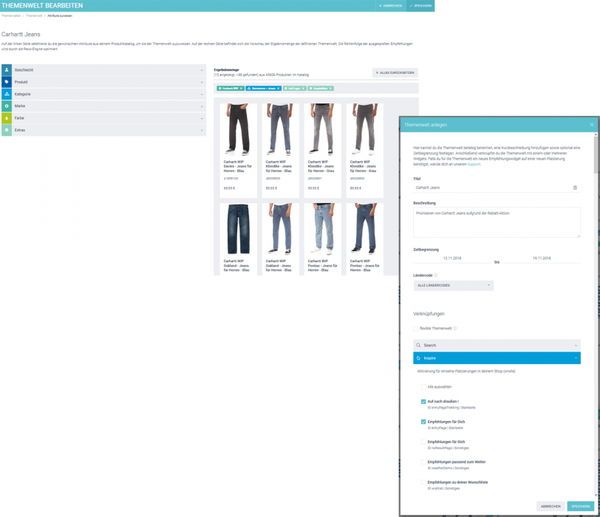Click the dialog scrollbar thumb
600x517 pixels.
(x=596, y=155)
